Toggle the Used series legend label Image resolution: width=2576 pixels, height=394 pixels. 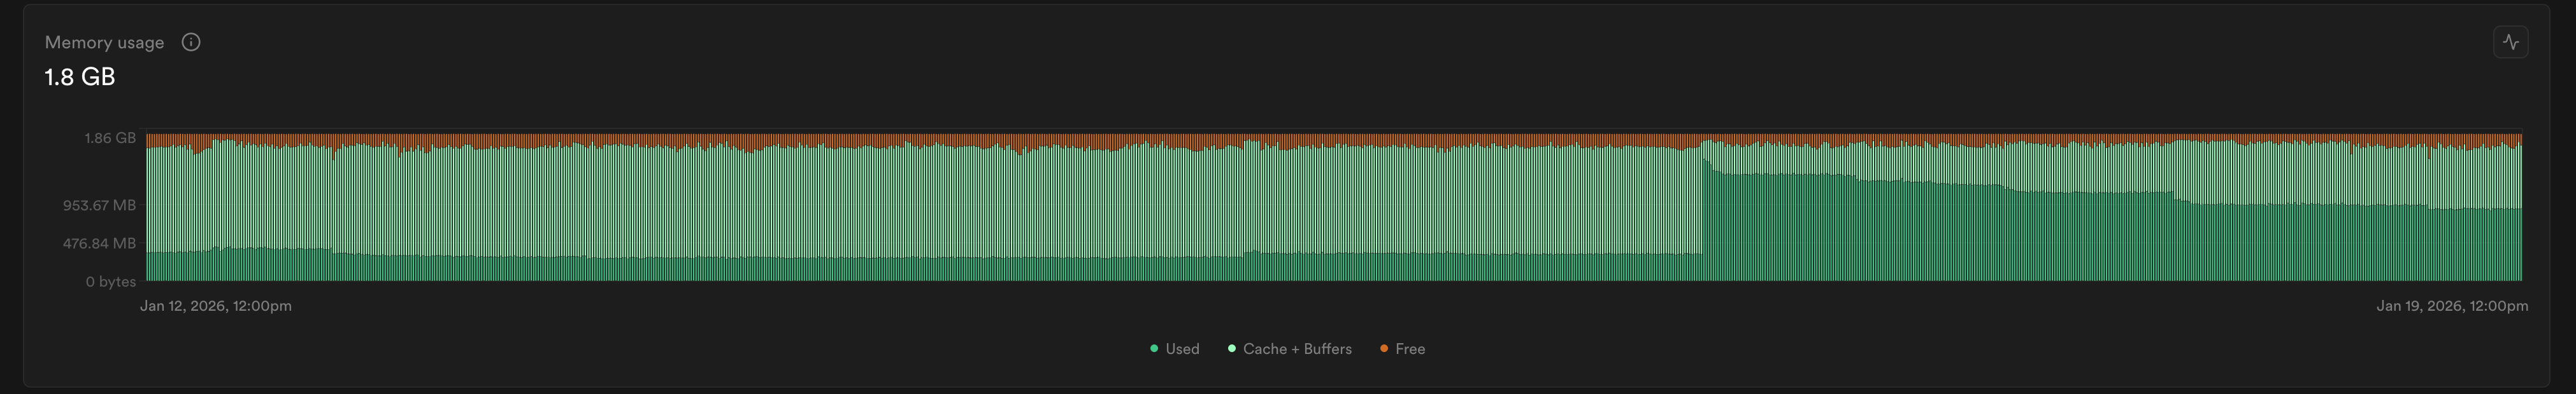pyautogui.click(x=1182, y=349)
